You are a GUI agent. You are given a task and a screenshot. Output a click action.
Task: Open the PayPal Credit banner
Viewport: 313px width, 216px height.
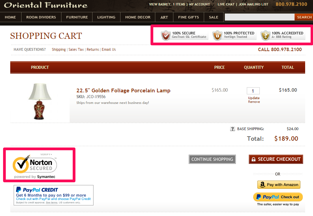(54, 195)
